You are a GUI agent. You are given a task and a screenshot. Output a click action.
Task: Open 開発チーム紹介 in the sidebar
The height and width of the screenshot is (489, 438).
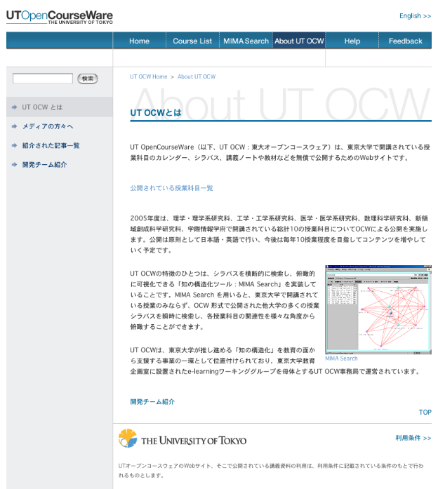pyautogui.click(x=45, y=165)
